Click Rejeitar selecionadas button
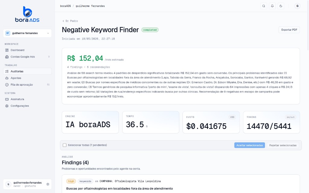 pyautogui.click(x=283, y=145)
